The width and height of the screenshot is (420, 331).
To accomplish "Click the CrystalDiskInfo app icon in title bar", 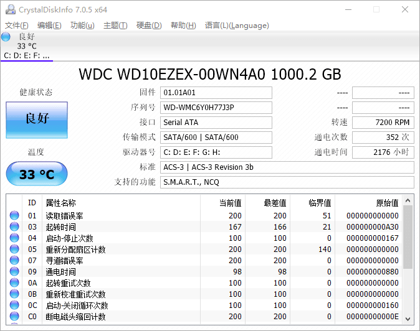I will pos(10,9).
